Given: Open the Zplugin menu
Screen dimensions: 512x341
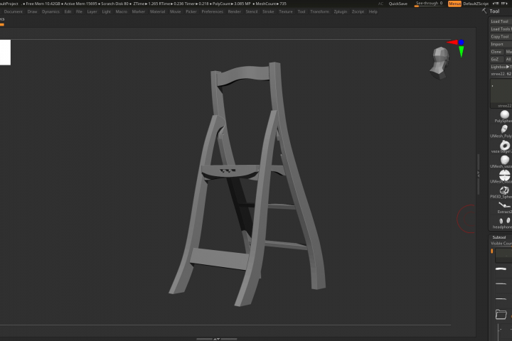Looking at the screenshot, I should [x=341, y=11].
